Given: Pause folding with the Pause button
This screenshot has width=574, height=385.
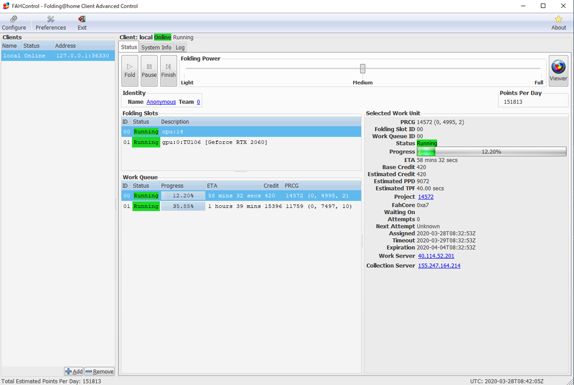Looking at the screenshot, I should (149, 71).
